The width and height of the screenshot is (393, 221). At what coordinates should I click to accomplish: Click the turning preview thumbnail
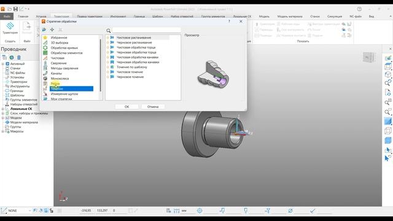point(213,74)
